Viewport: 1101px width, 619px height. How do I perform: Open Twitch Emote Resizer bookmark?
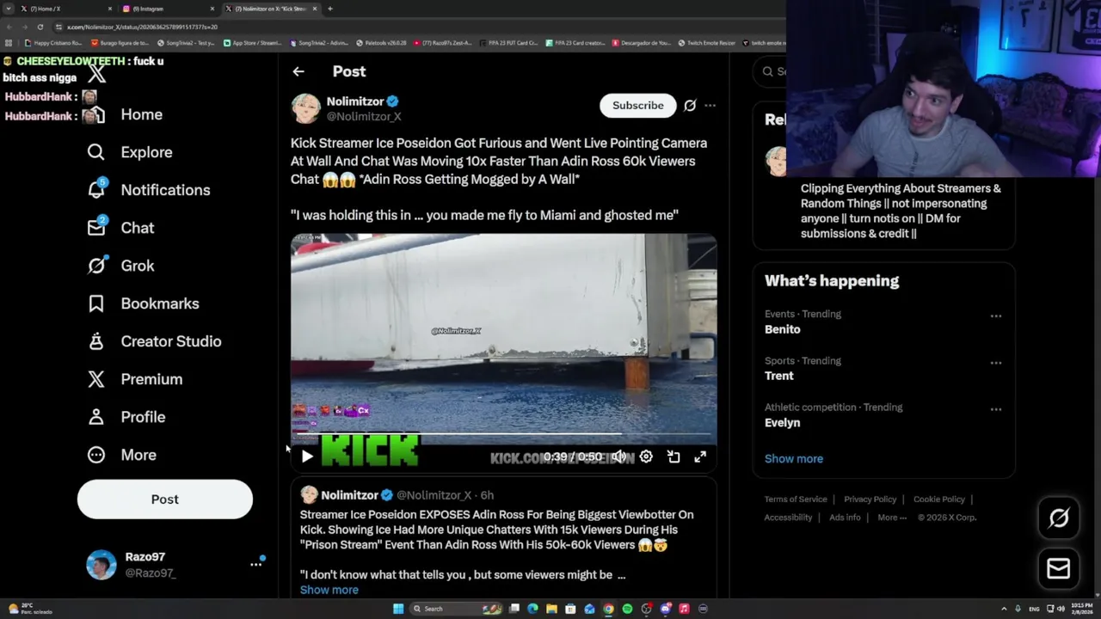pyautogui.click(x=706, y=42)
